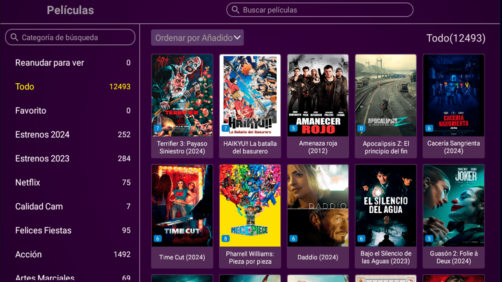Select the Time Cut (2024) movie
The height and width of the screenshot is (282, 502).
pyautogui.click(x=182, y=206)
